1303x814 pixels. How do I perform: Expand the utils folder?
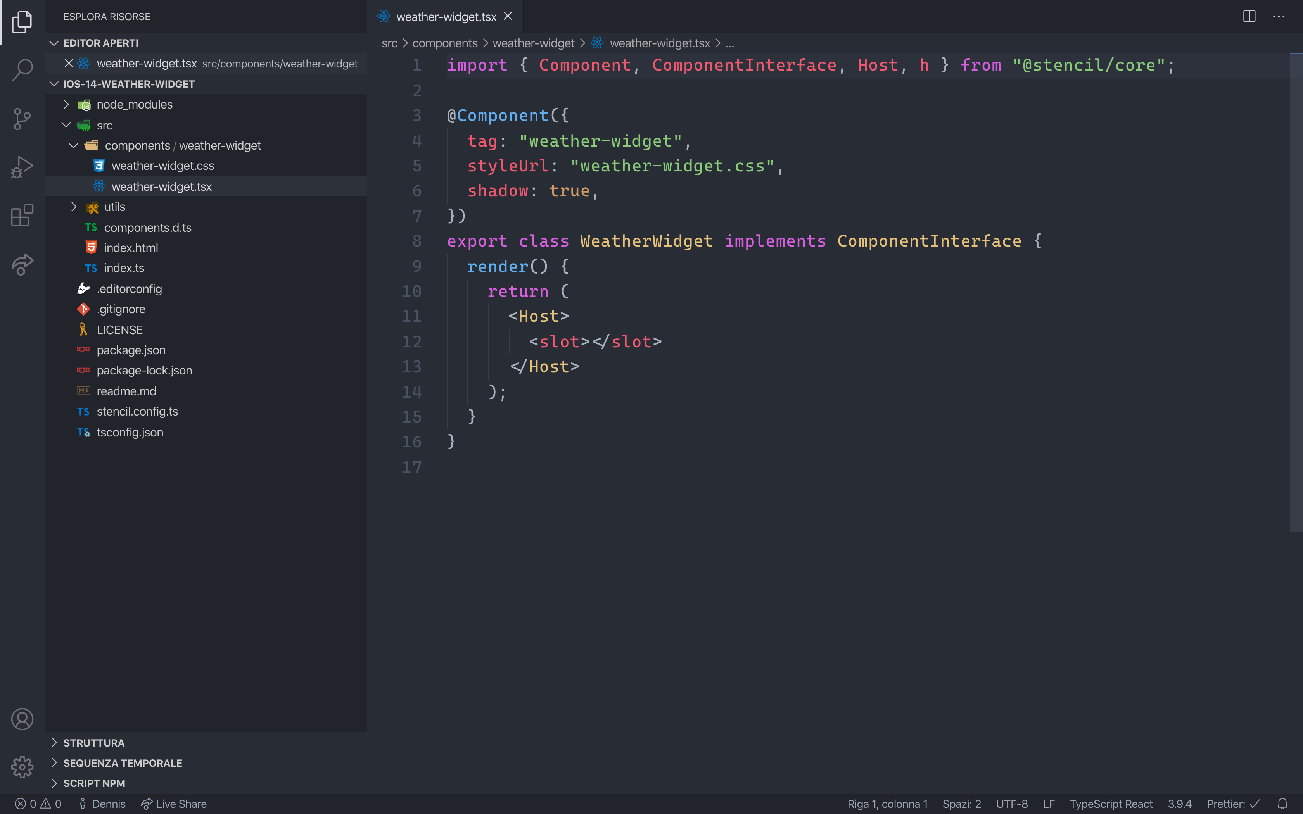(x=206, y=207)
